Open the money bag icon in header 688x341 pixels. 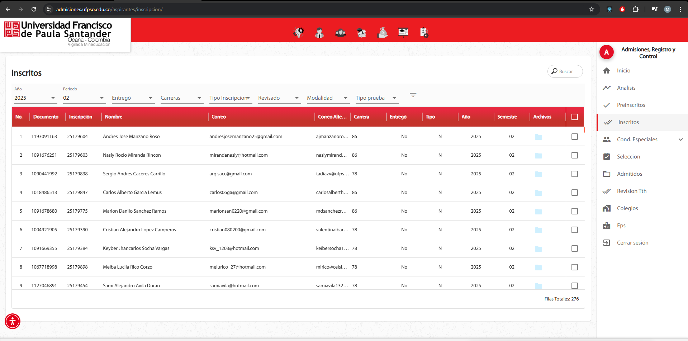[x=383, y=33]
